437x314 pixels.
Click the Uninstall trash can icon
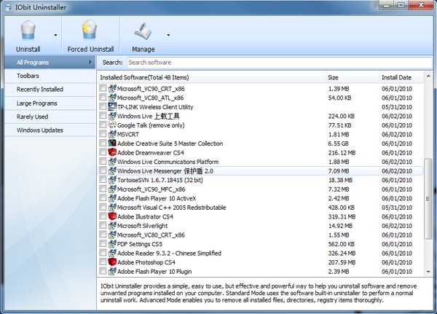point(28,31)
